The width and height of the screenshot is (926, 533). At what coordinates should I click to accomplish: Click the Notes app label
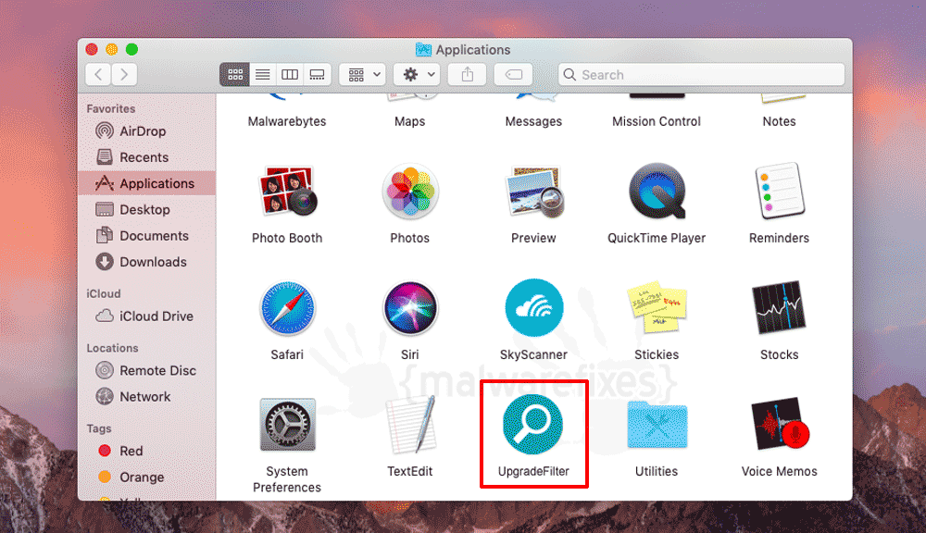[x=780, y=121]
